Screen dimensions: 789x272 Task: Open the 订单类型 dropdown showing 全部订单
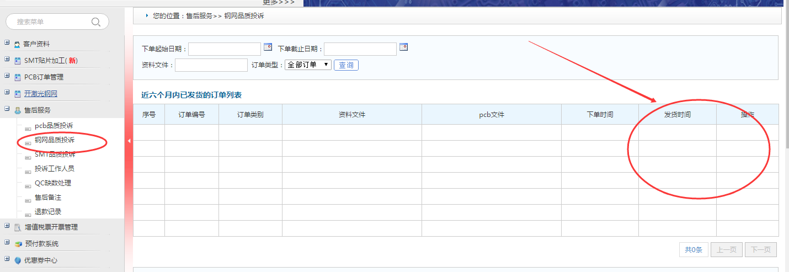tap(307, 65)
